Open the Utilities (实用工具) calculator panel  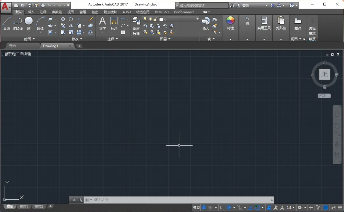[x=264, y=23]
